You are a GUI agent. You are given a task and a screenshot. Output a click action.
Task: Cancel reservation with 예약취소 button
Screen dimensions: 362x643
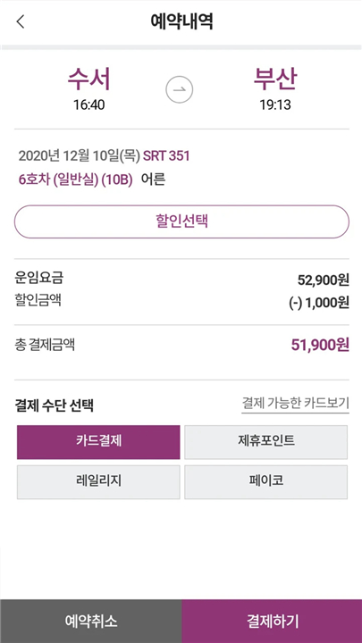click(x=90, y=622)
